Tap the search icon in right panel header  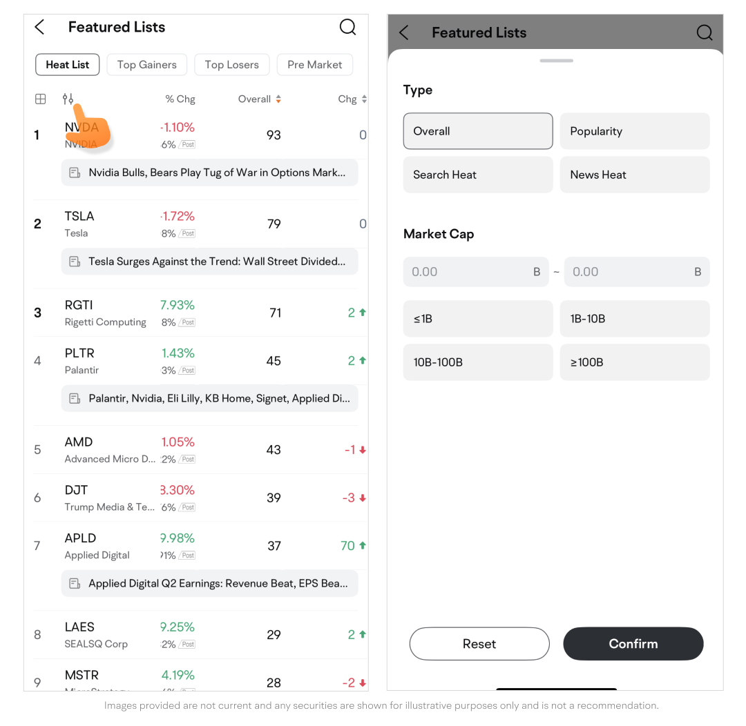(x=704, y=33)
